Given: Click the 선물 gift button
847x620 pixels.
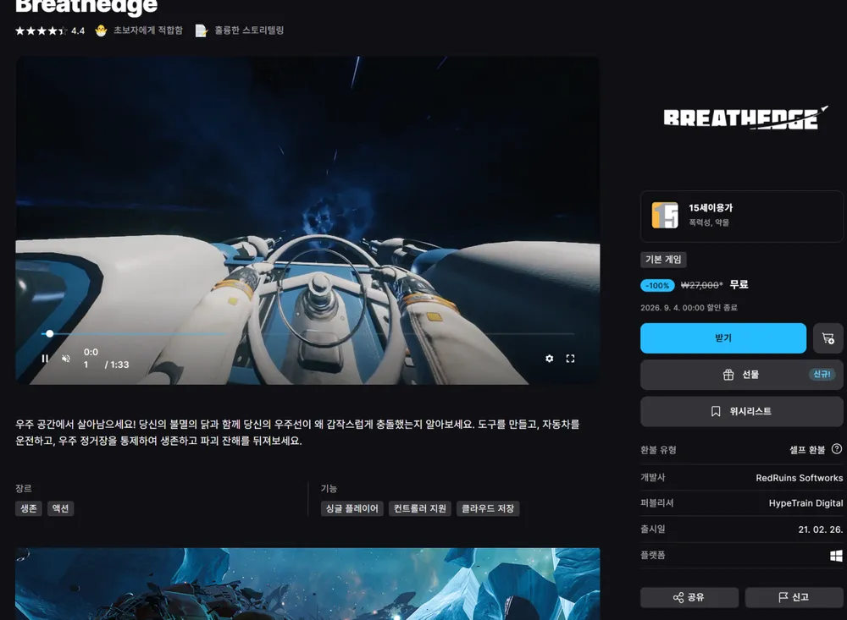Looking at the screenshot, I should click(x=741, y=375).
